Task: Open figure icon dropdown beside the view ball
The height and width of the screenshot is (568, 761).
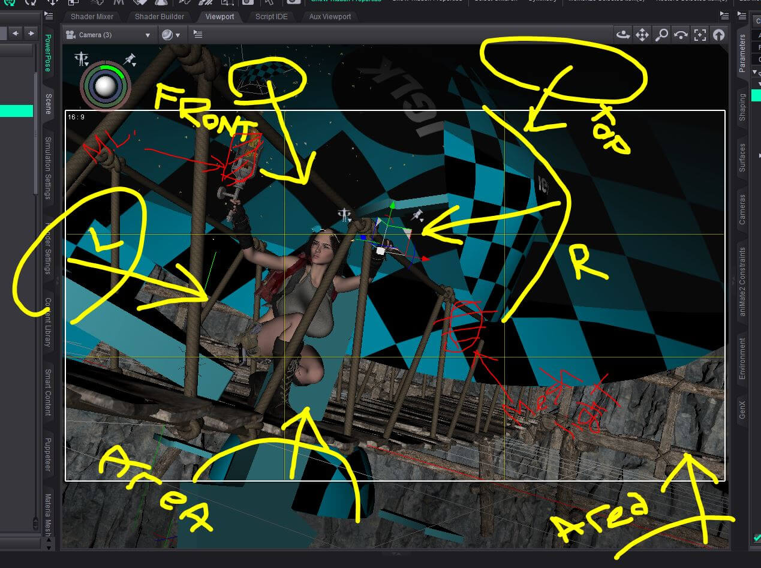Action: 81,59
